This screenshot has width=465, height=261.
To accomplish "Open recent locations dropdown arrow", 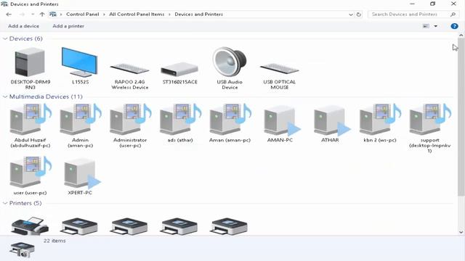I will 32,14.
